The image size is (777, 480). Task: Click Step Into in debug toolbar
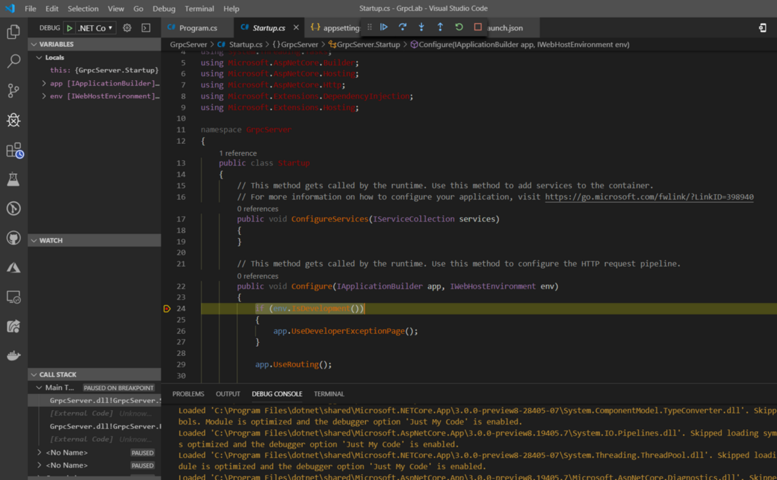(421, 27)
